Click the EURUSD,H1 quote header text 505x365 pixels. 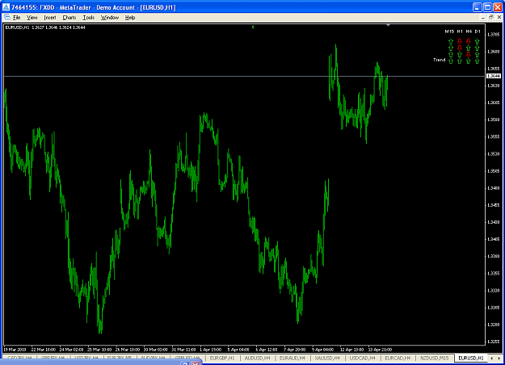pos(45,27)
